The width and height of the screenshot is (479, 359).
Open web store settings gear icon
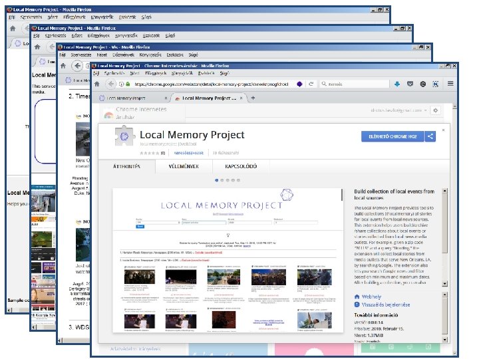pos(436,110)
